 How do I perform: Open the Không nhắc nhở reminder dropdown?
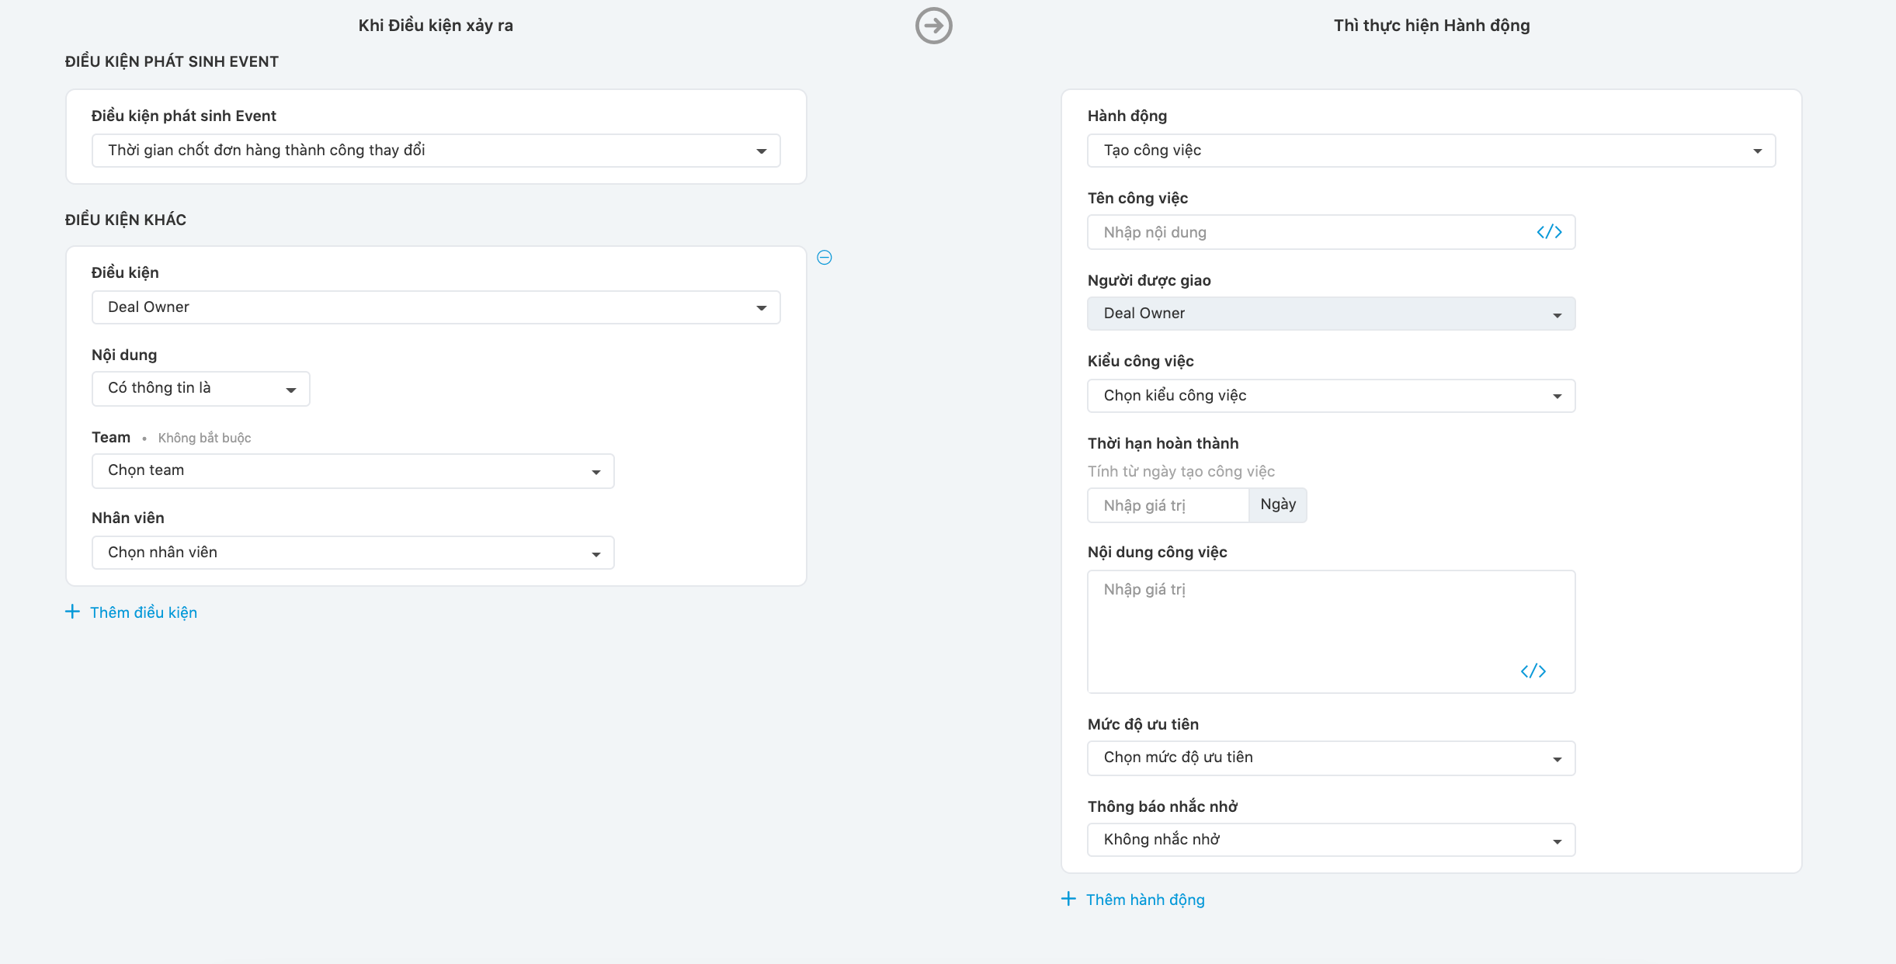point(1331,840)
